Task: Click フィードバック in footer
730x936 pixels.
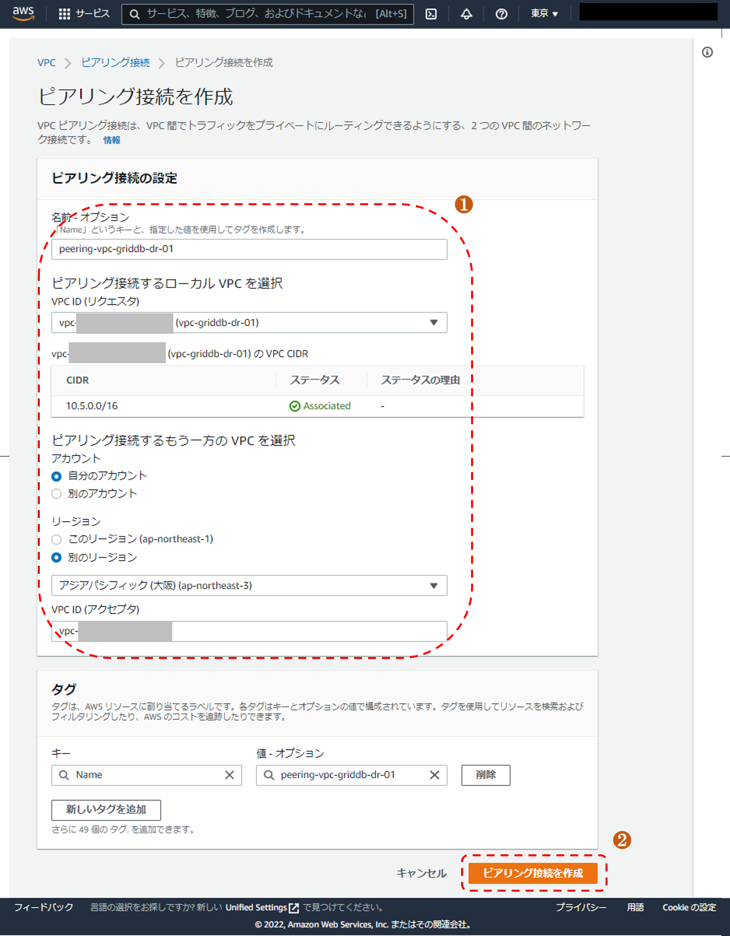Action: pos(43,908)
